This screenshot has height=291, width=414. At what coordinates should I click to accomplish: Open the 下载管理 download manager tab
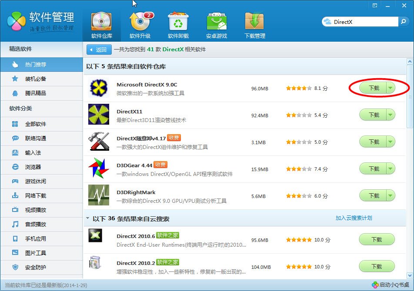(254, 26)
